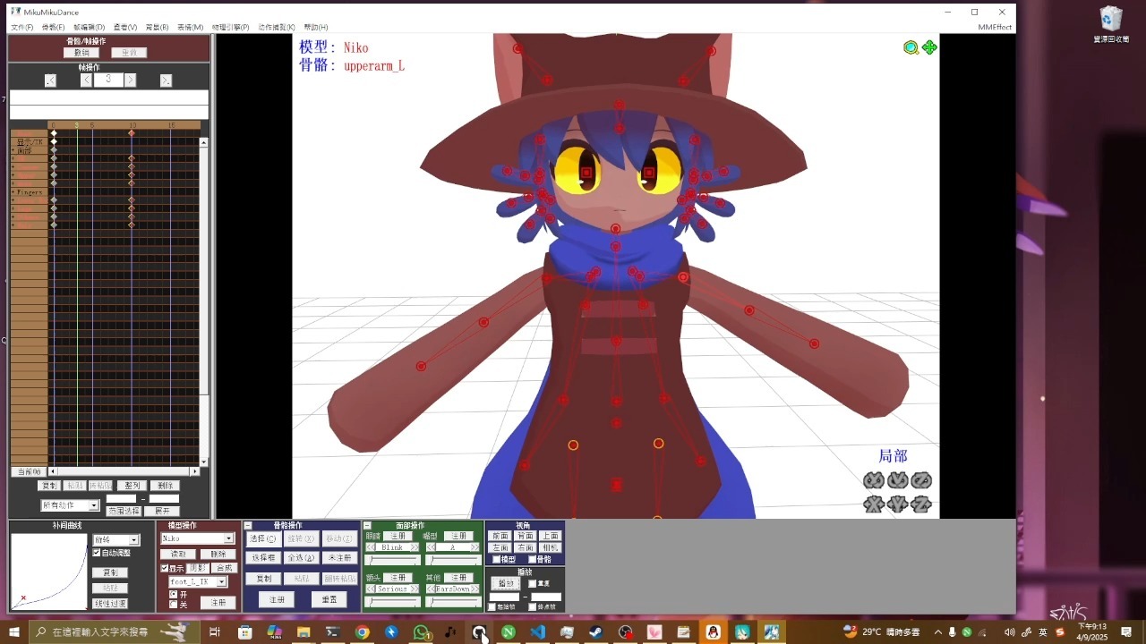The width and height of the screenshot is (1146, 644).
Task: Open the Physics (P) menu
Action: (x=230, y=28)
